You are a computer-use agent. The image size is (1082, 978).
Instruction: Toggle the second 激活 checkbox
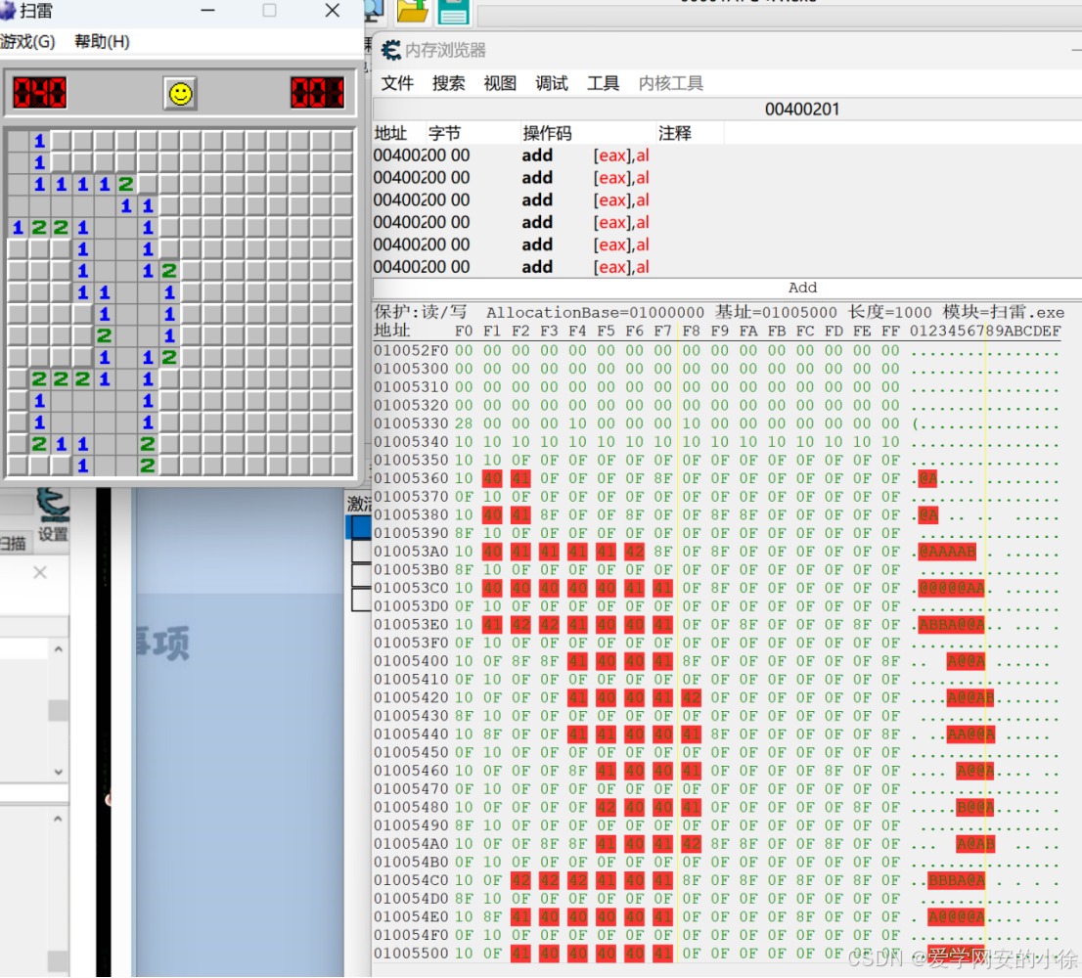pos(362,551)
